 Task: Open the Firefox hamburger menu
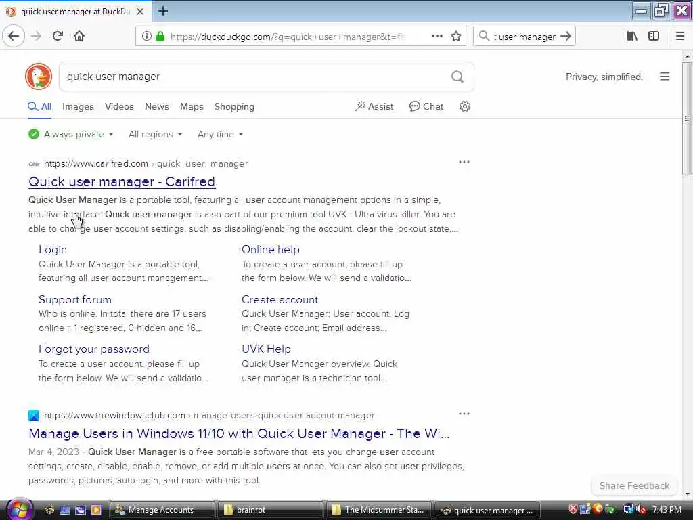(x=680, y=37)
